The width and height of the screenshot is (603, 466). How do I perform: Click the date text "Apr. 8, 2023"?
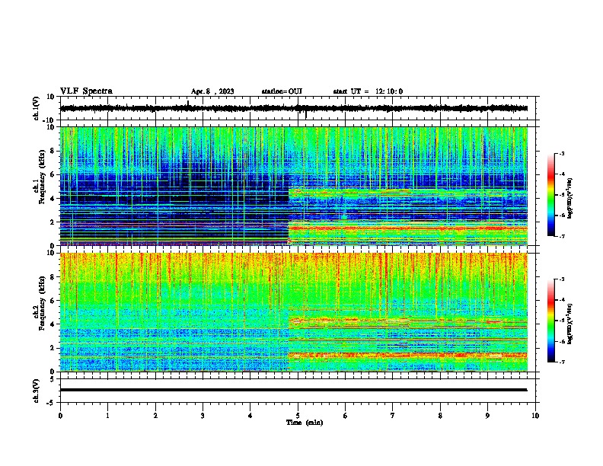[212, 91]
